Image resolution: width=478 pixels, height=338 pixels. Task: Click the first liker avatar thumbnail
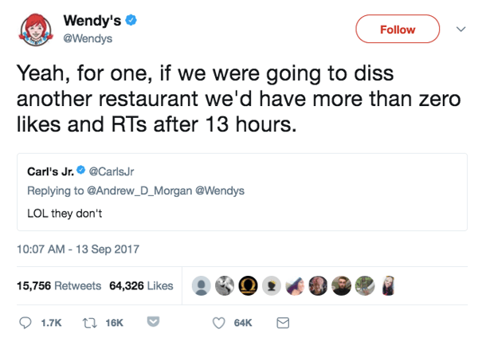(x=203, y=285)
